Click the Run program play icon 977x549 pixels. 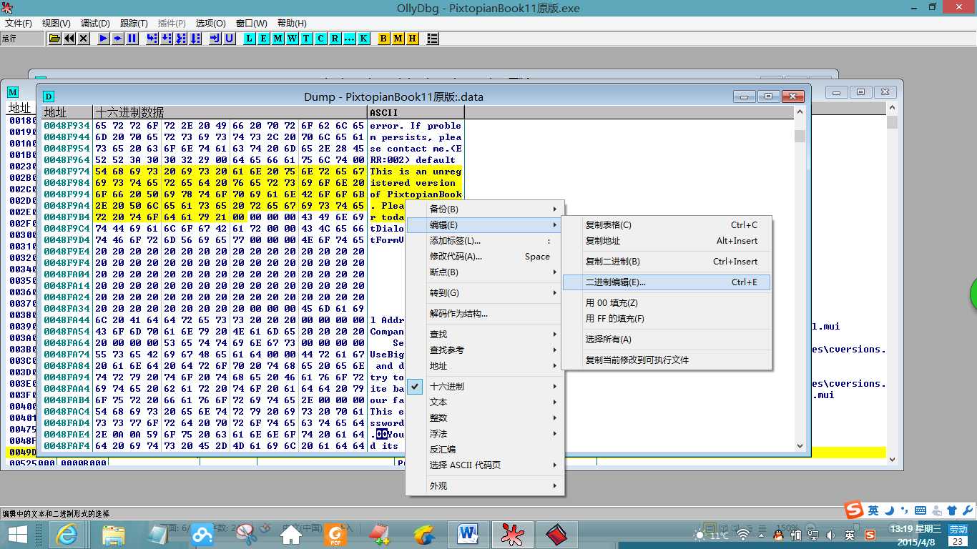[x=104, y=39]
